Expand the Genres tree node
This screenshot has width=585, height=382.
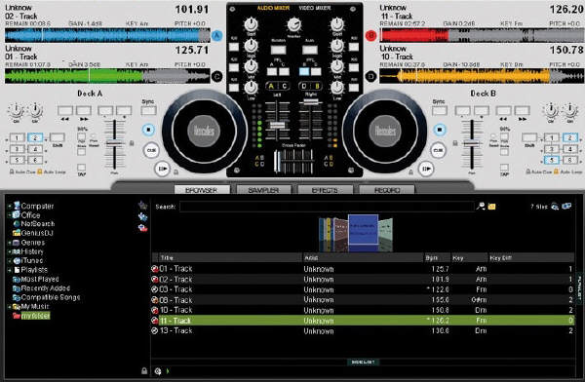click(10, 243)
